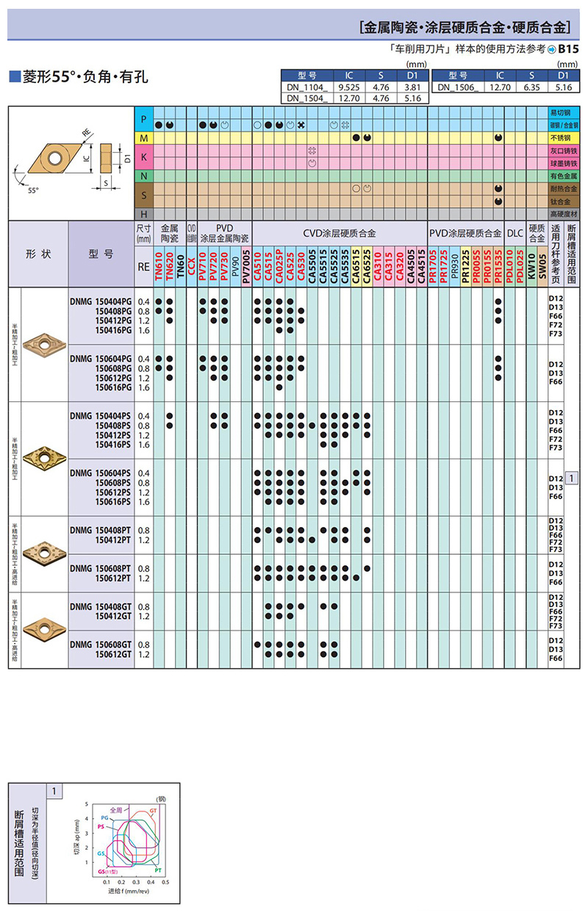Select the DNMG 150408PT model row
This screenshot has width=588, height=918.
coord(101,530)
